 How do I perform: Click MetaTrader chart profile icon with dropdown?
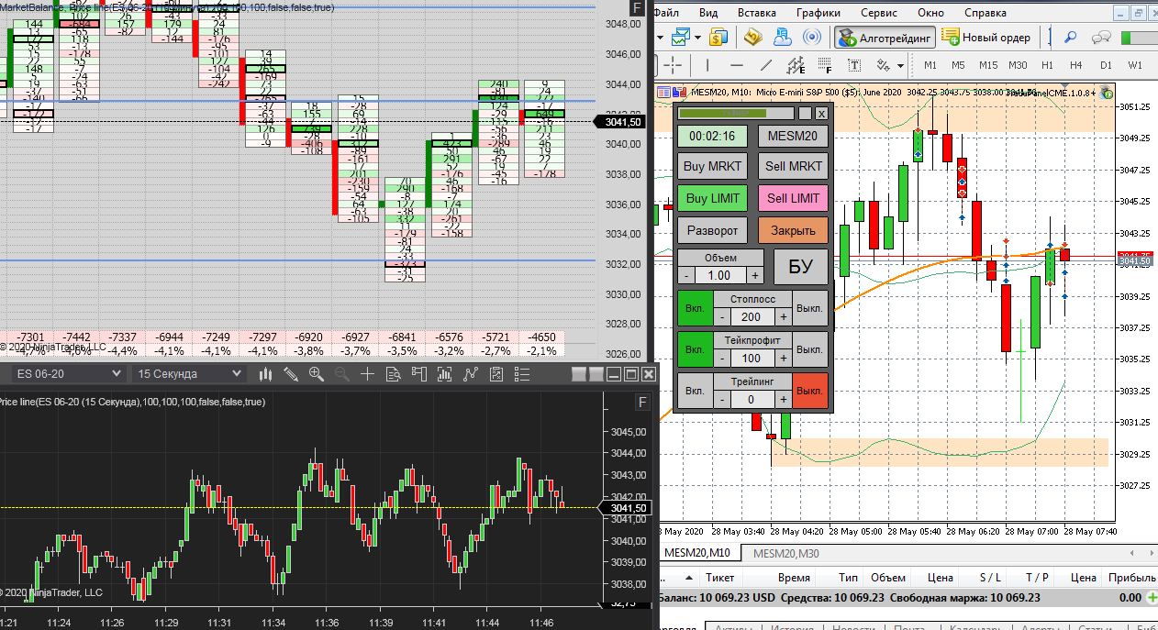click(680, 38)
